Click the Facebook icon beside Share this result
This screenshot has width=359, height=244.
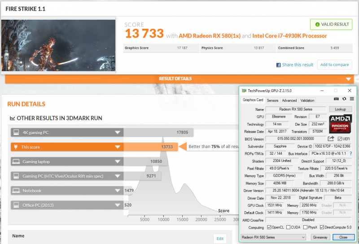tap(278, 65)
